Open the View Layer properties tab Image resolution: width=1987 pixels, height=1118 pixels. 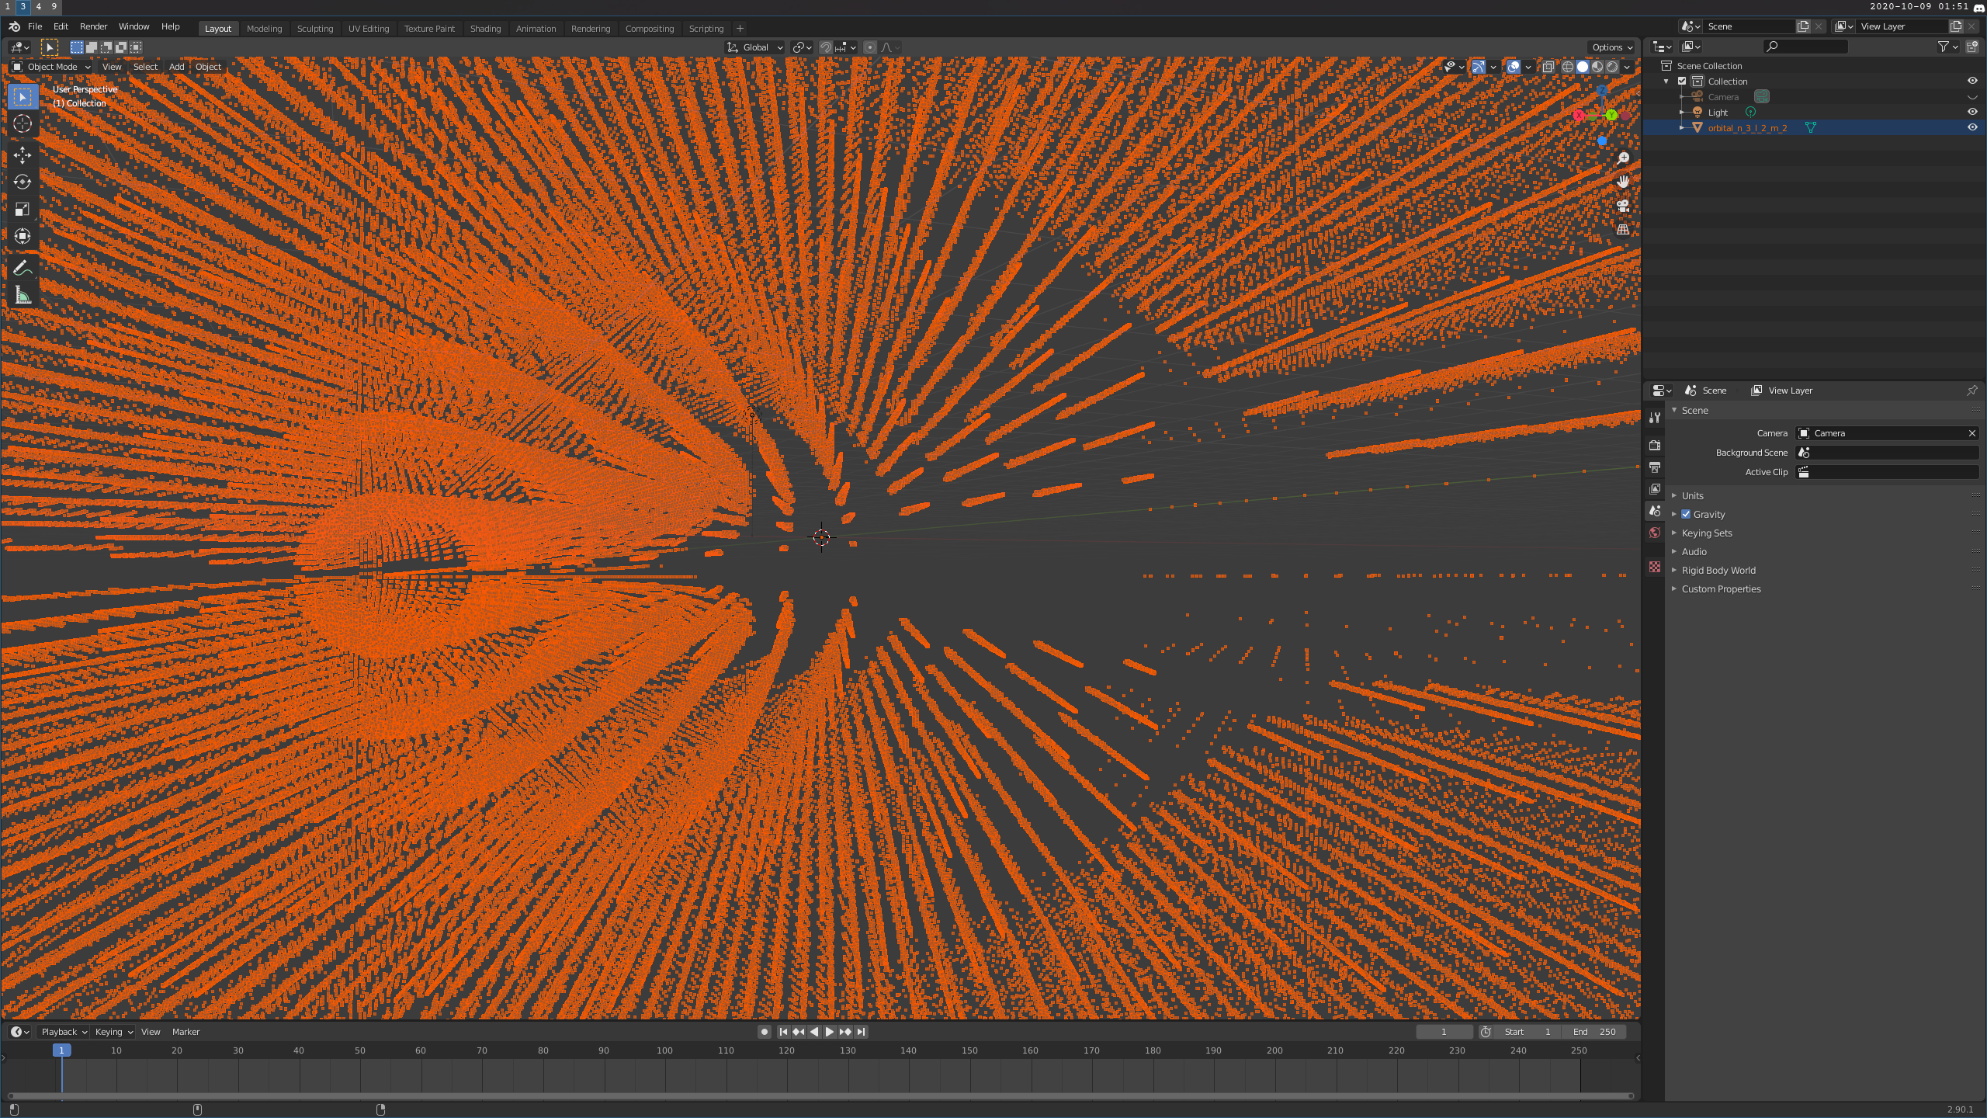pyautogui.click(x=1655, y=488)
